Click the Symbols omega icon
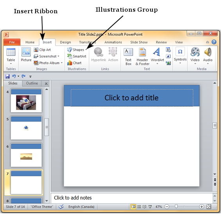Image resolution: width=221 pixels, height=216 pixels. coord(180,52)
